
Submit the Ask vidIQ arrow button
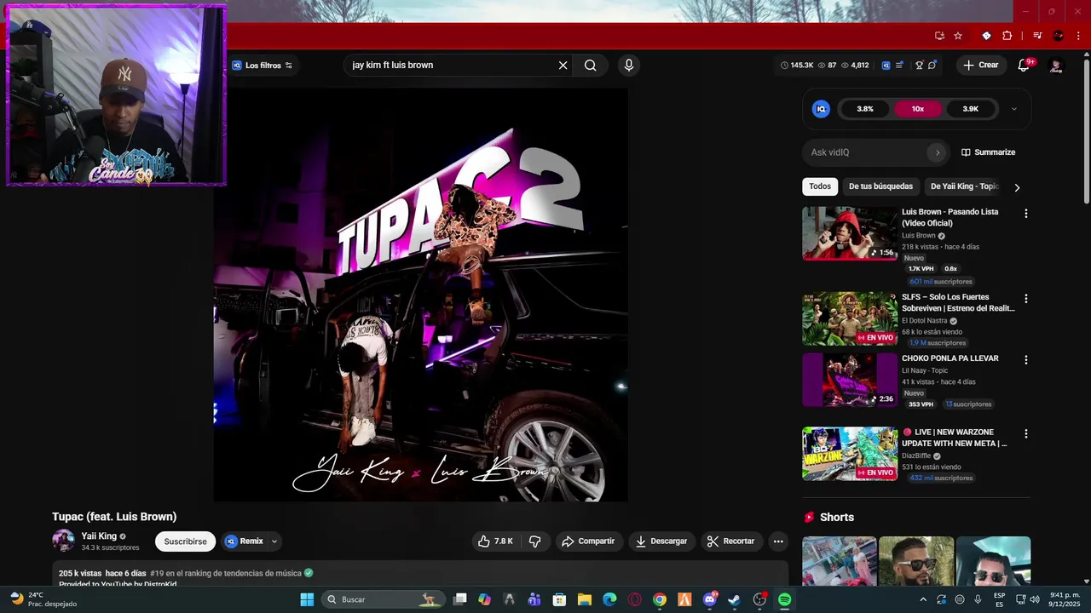(938, 152)
